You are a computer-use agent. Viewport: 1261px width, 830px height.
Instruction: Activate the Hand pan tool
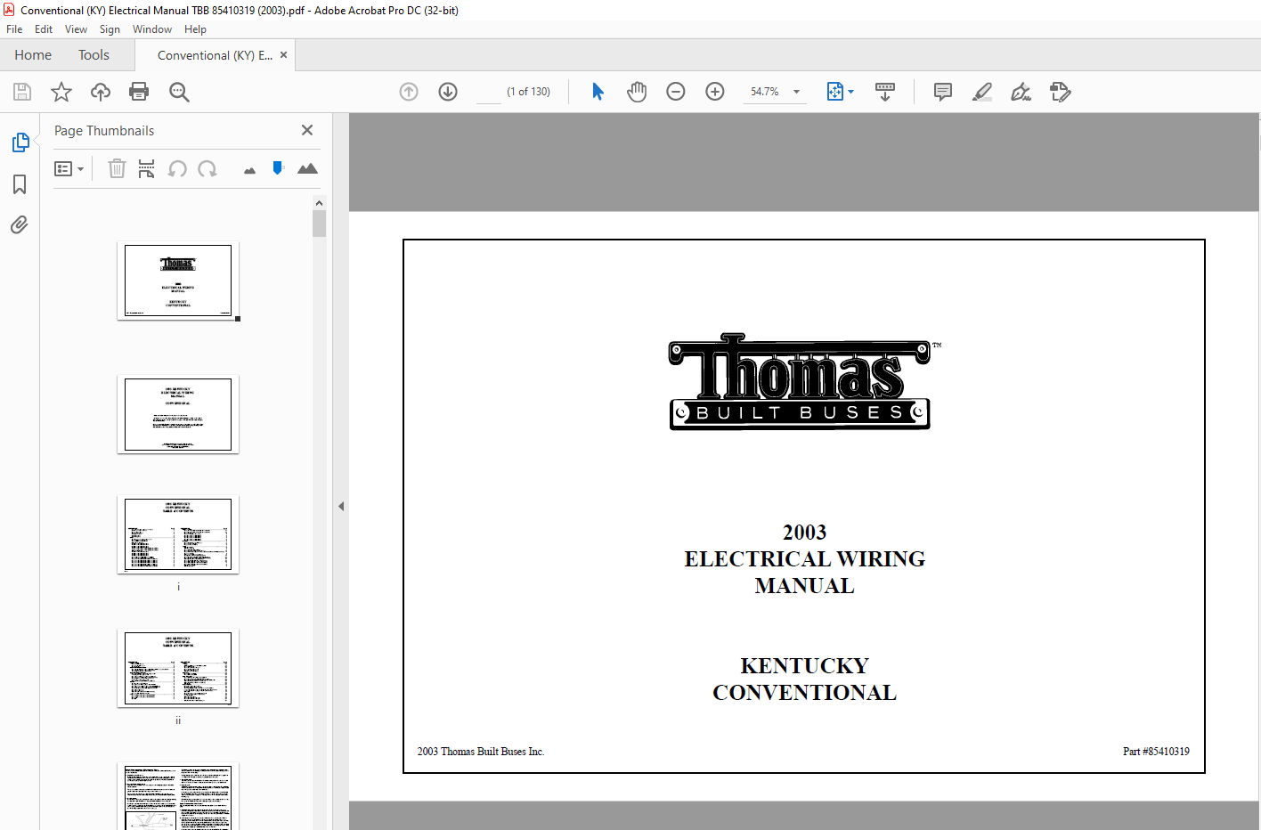click(637, 92)
